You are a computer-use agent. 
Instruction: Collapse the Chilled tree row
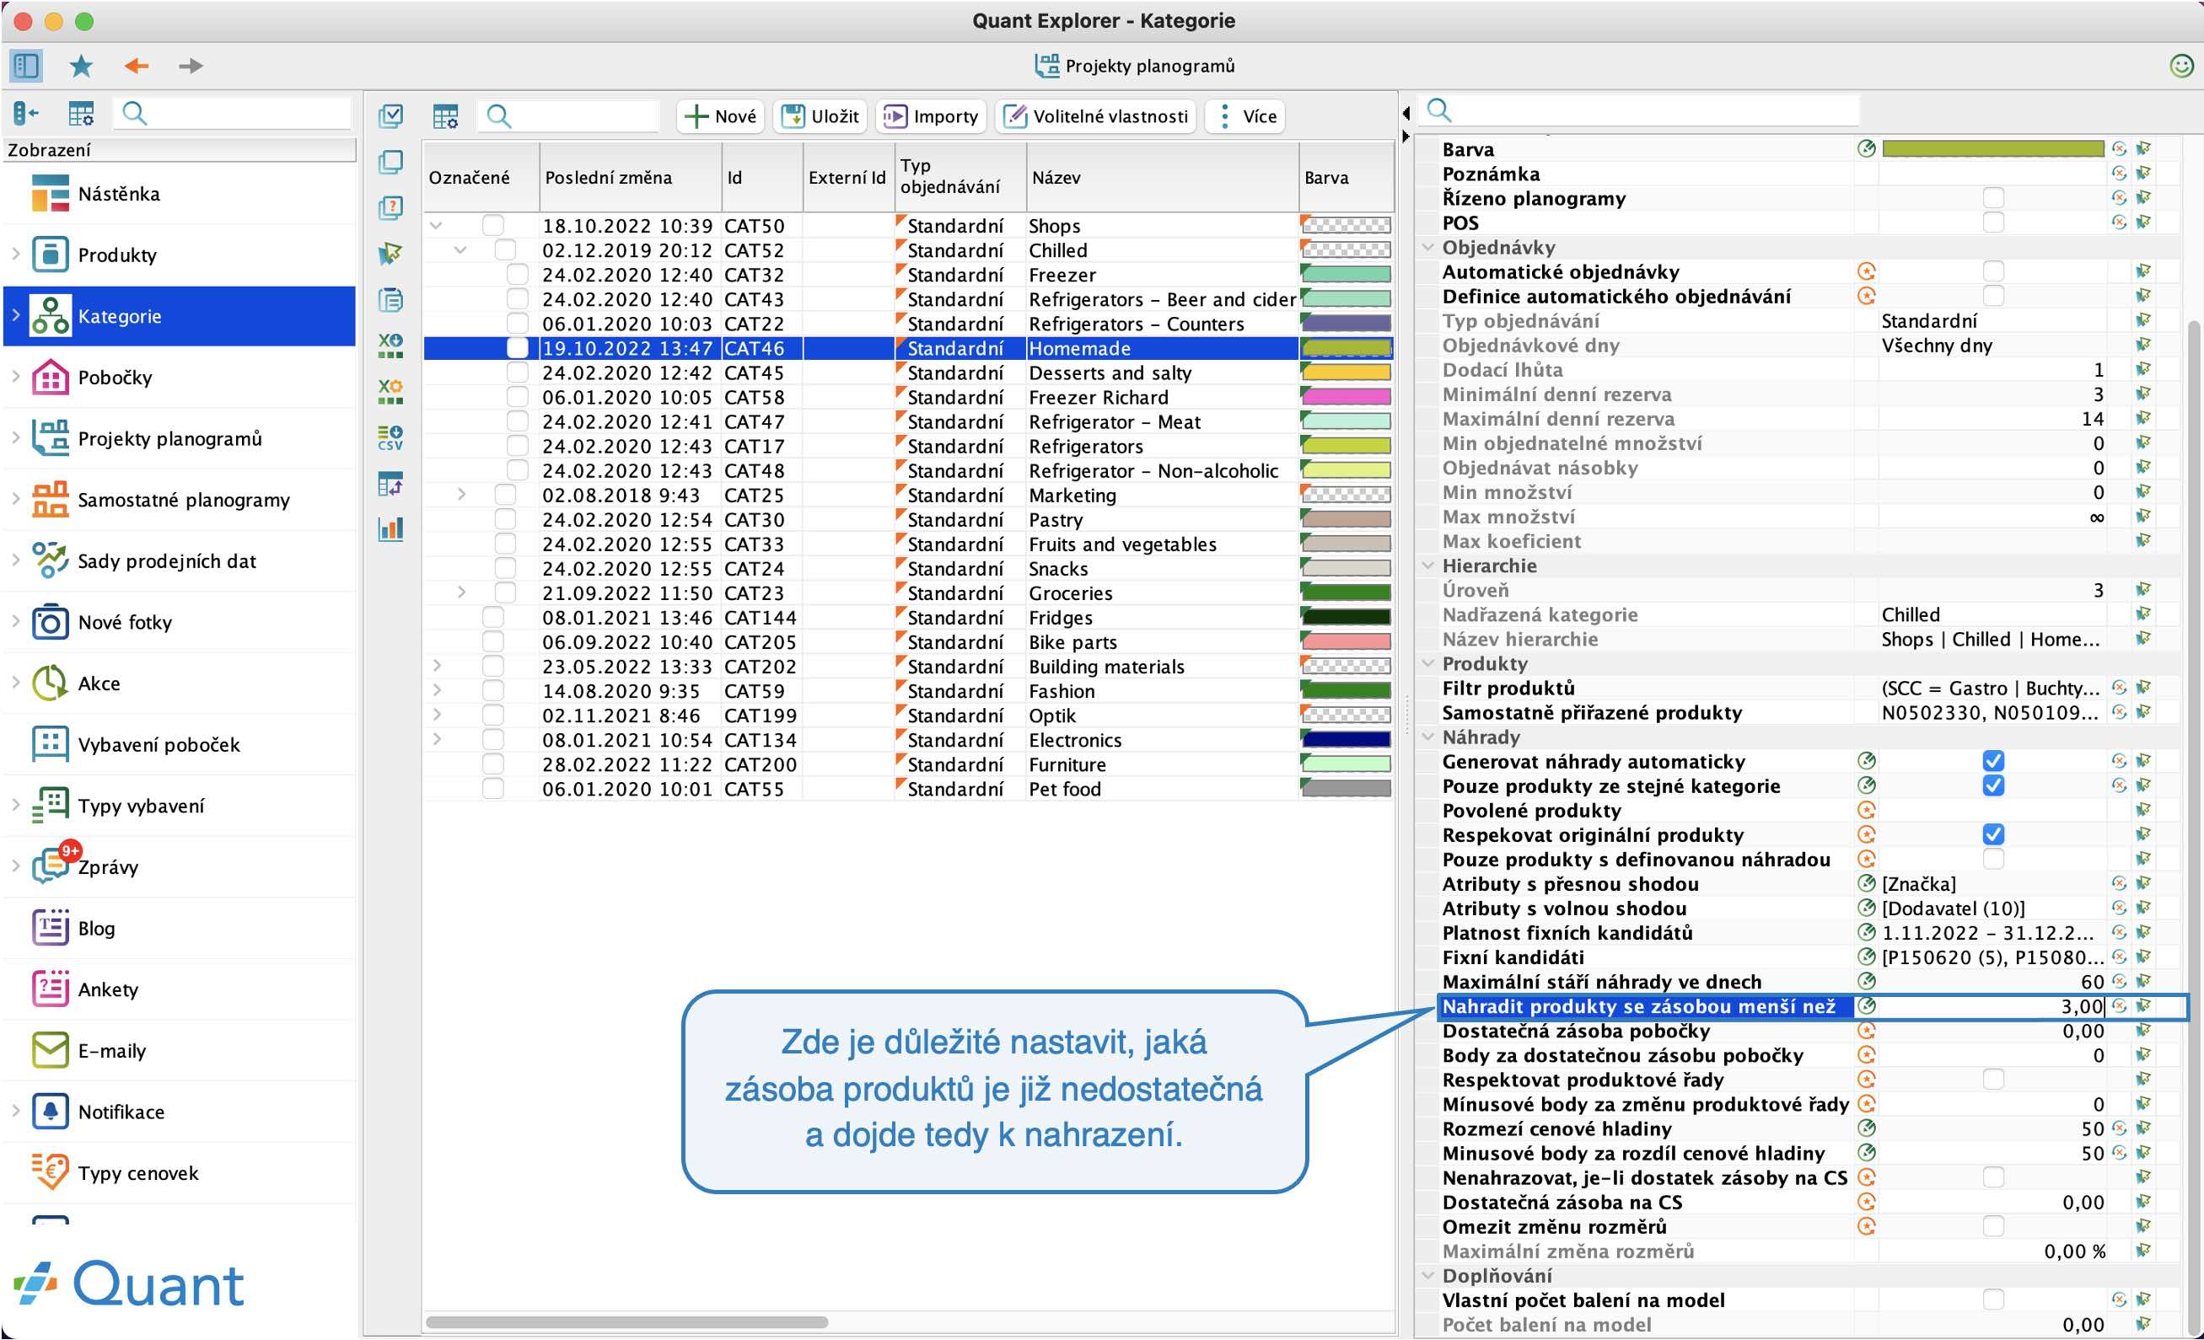click(460, 250)
